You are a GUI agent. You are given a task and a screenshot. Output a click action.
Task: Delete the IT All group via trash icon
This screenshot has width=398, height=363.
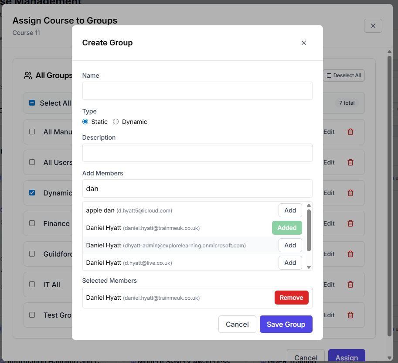pos(350,284)
